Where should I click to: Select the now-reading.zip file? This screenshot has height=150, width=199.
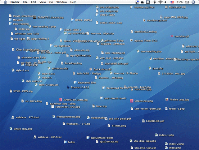pyautogui.click(x=113, y=53)
